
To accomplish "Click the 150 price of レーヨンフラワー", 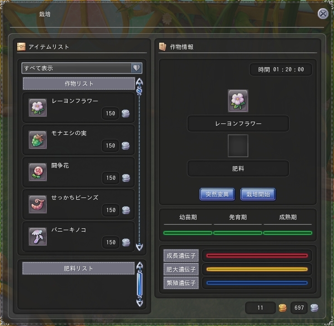I will coord(110,114).
